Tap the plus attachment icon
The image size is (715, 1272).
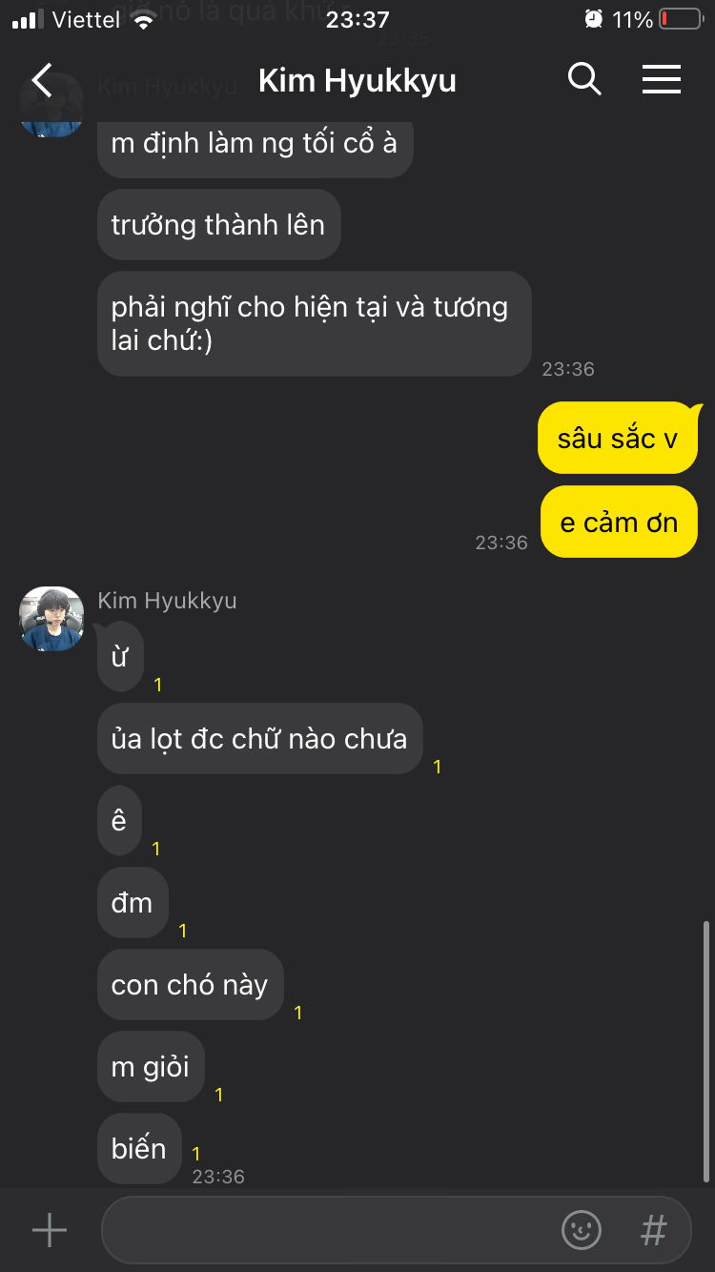coord(50,1231)
